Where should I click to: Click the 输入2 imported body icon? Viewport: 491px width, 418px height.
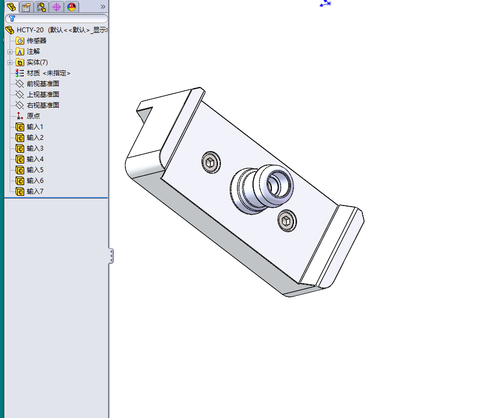20,138
